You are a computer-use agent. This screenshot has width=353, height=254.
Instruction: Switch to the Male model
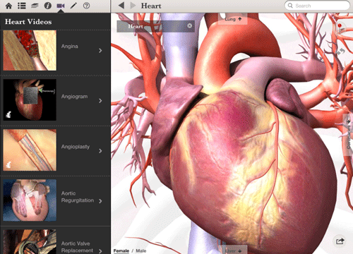141,250
